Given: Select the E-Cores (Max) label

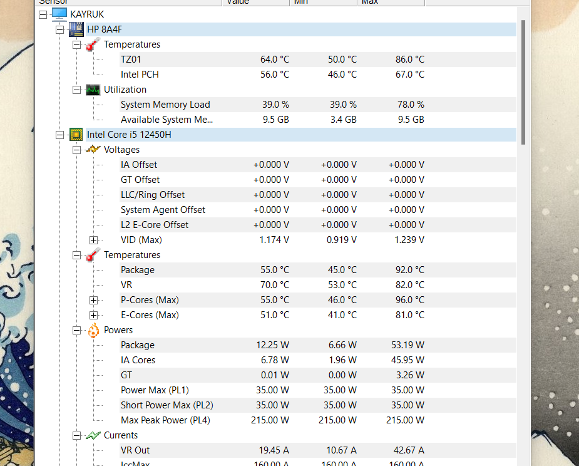Looking at the screenshot, I should pos(150,315).
